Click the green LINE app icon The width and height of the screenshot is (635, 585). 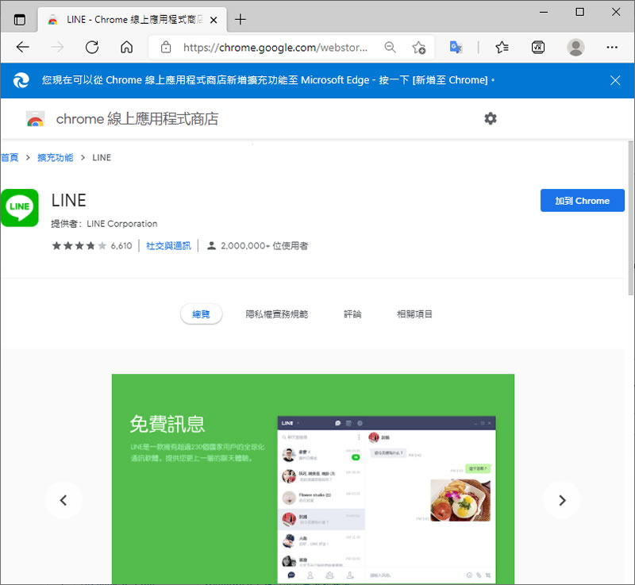[x=19, y=208]
